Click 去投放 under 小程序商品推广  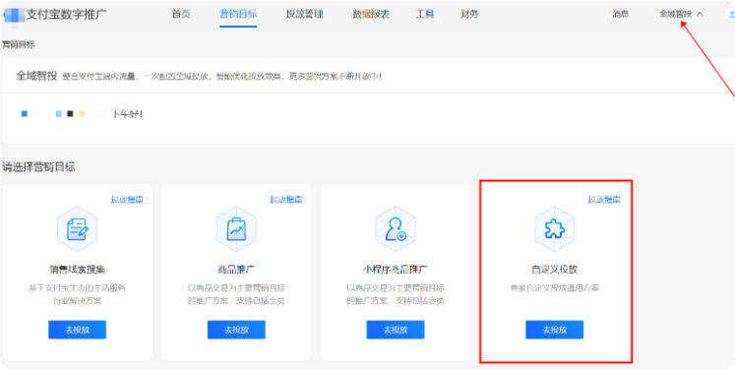tap(396, 330)
